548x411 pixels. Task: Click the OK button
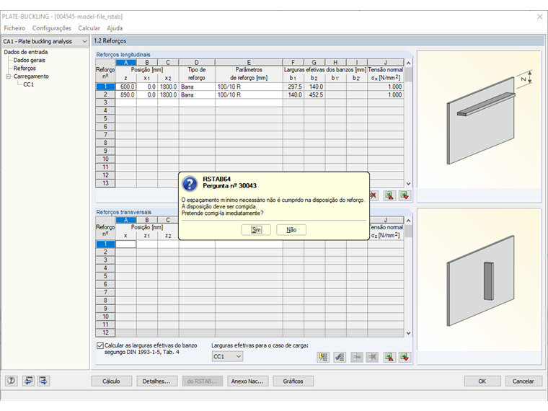coord(482,381)
